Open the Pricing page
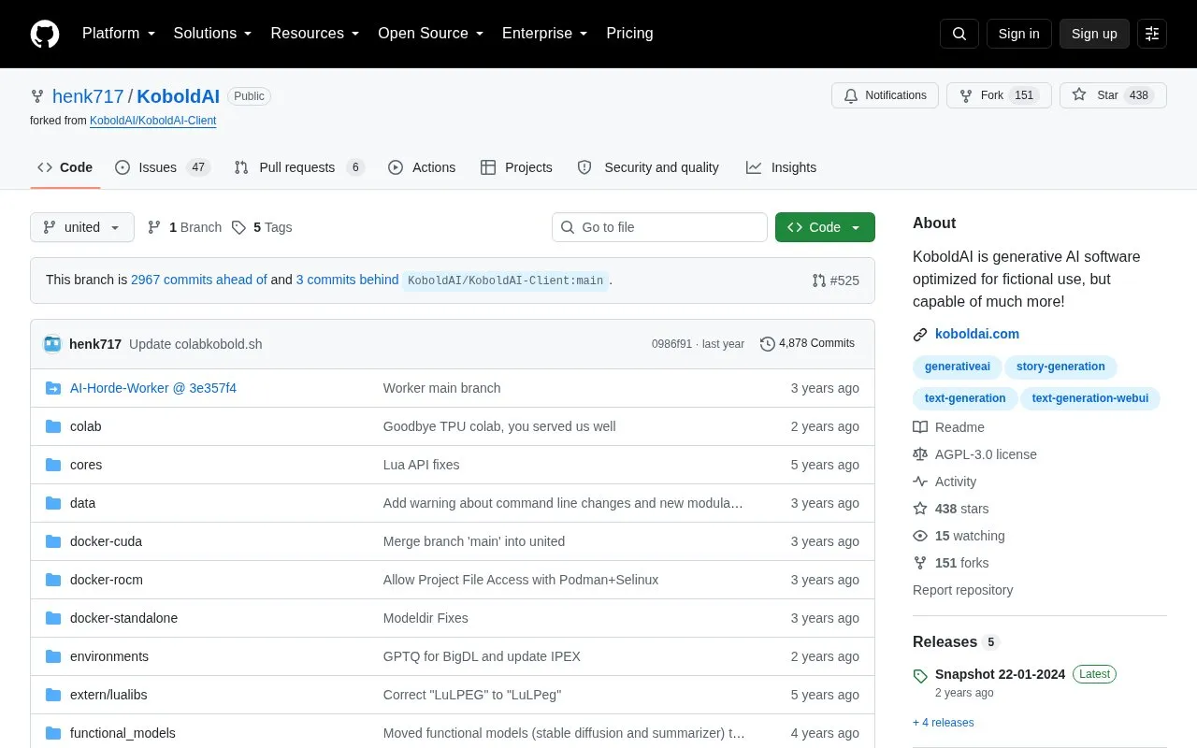The width and height of the screenshot is (1197, 748). click(x=629, y=34)
